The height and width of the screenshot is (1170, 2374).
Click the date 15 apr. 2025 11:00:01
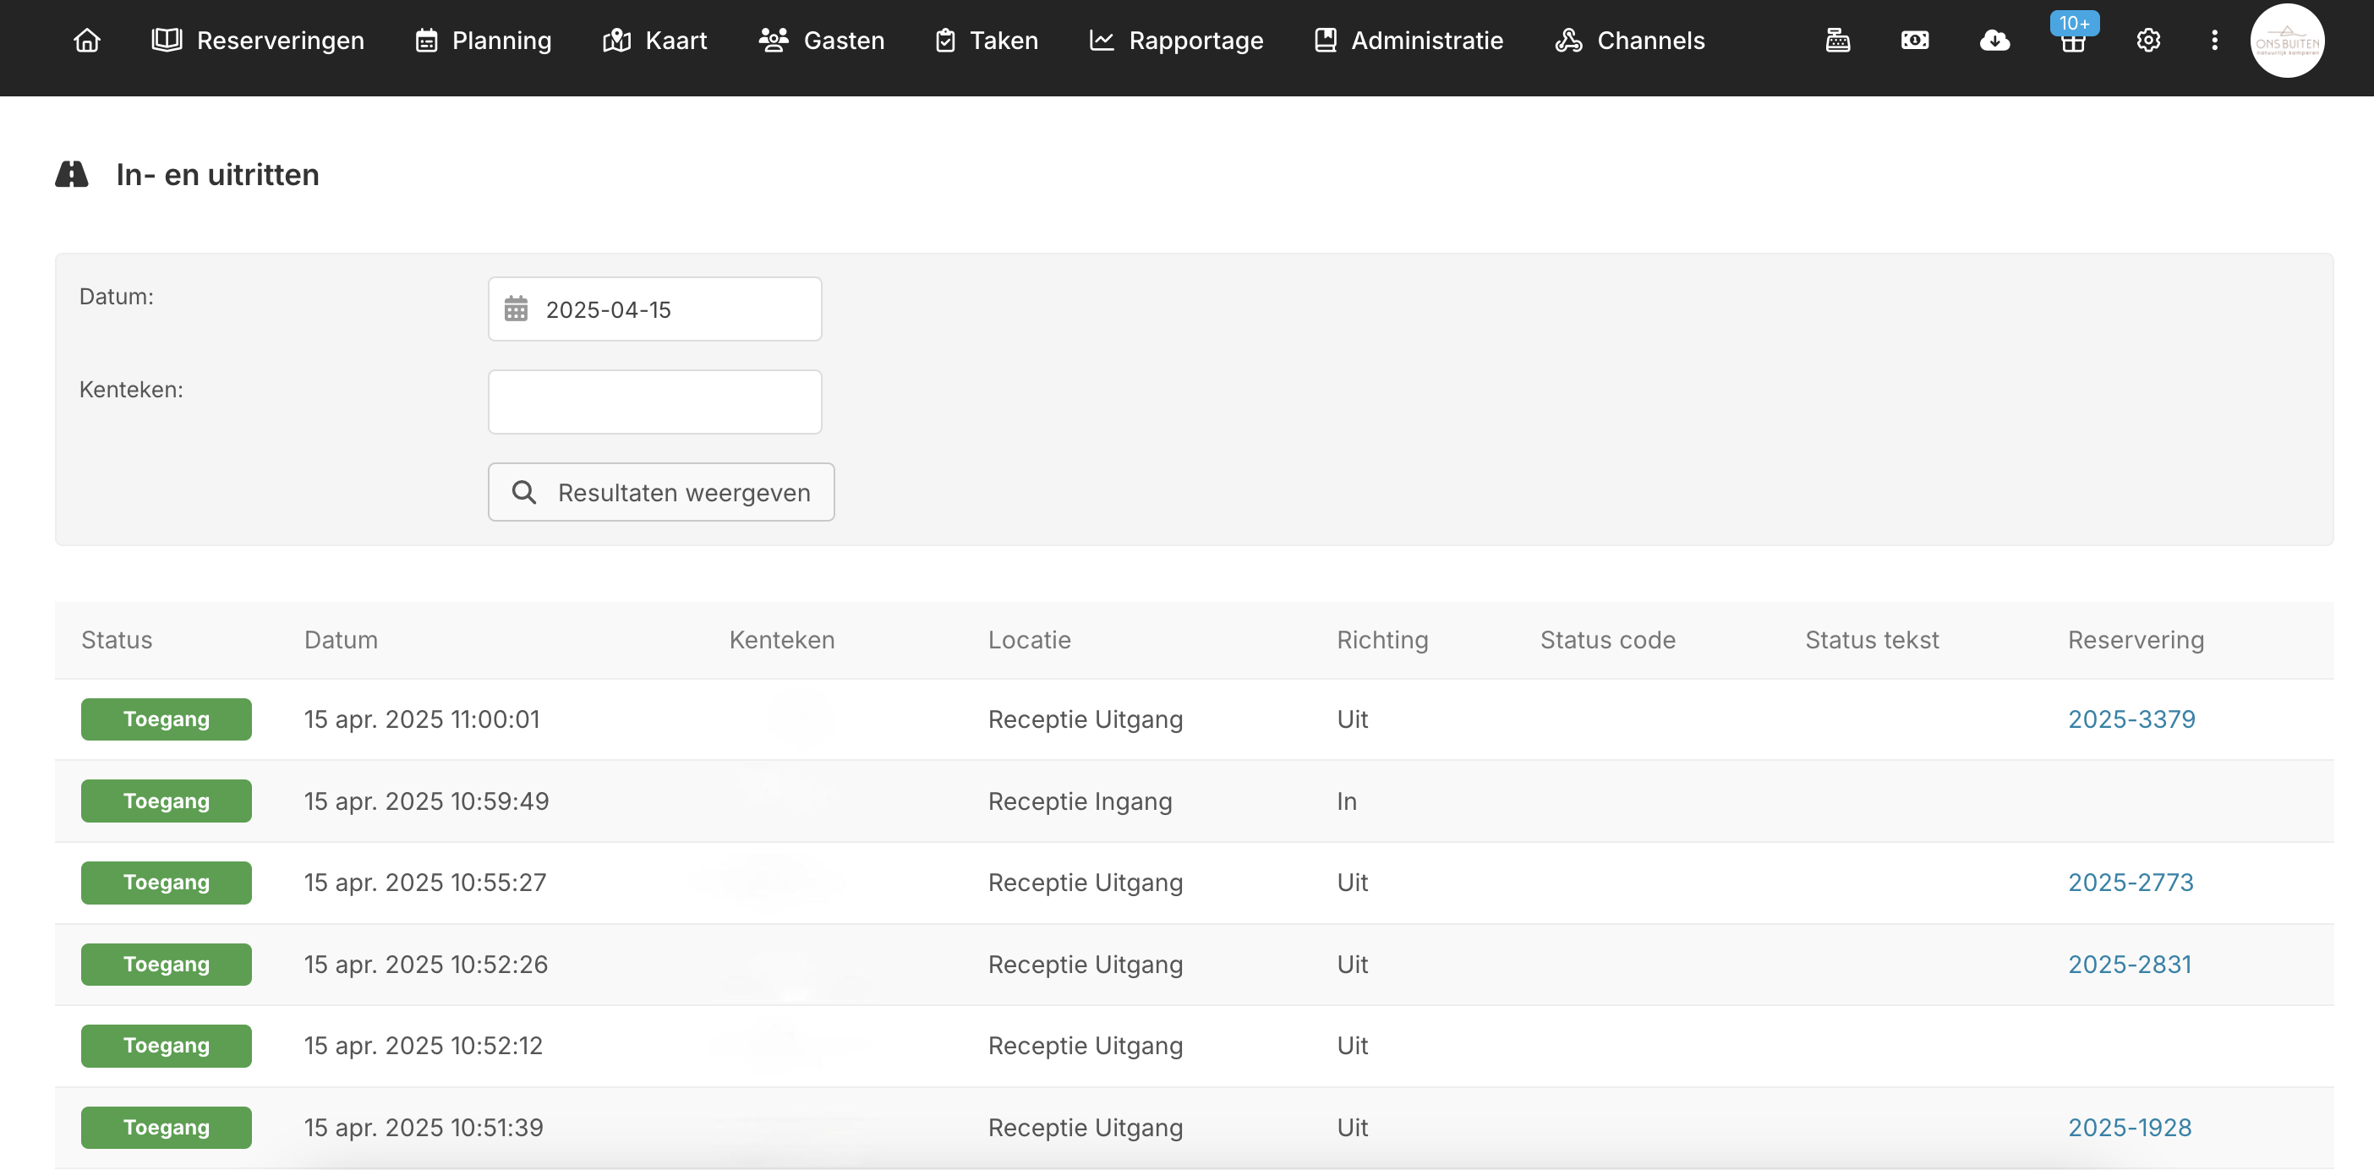click(422, 719)
